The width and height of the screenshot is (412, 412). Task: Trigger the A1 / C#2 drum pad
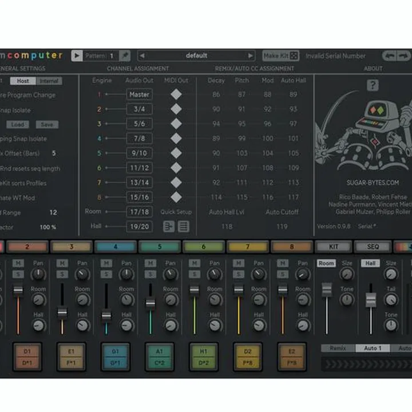(x=160, y=357)
